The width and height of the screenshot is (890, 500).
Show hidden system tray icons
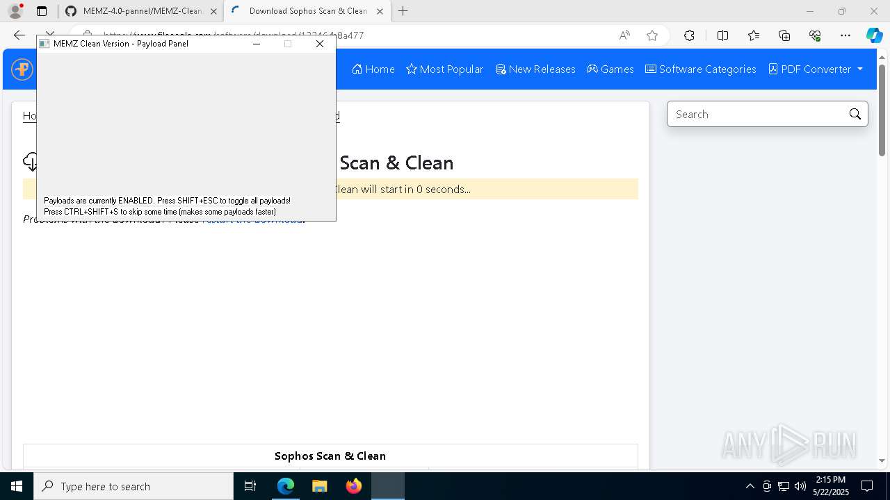tap(750, 486)
